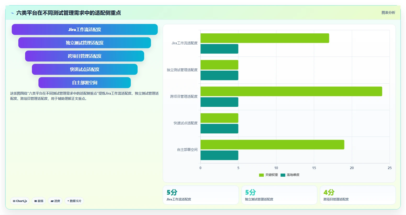Open the 5分 Jira工作流适配度 data card
The image size is (406, 215).
click(x=201, y=195)
